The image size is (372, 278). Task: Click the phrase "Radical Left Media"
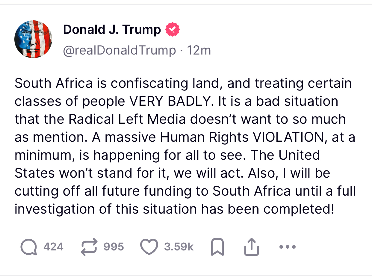[x=127, y=119]
